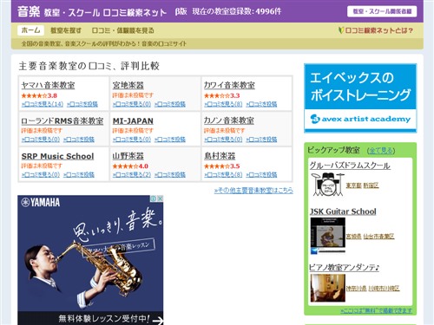Viewport: 434px width, 325px height.
Task: Click the avex artist academy logo banner
Action: click(x=360, y=119)
